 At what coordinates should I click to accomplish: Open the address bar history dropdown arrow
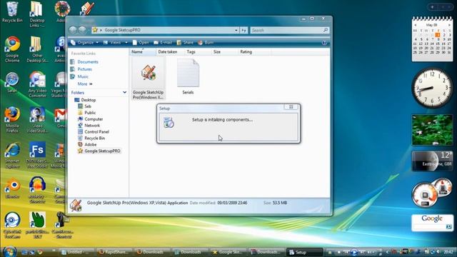click(236, 30)
